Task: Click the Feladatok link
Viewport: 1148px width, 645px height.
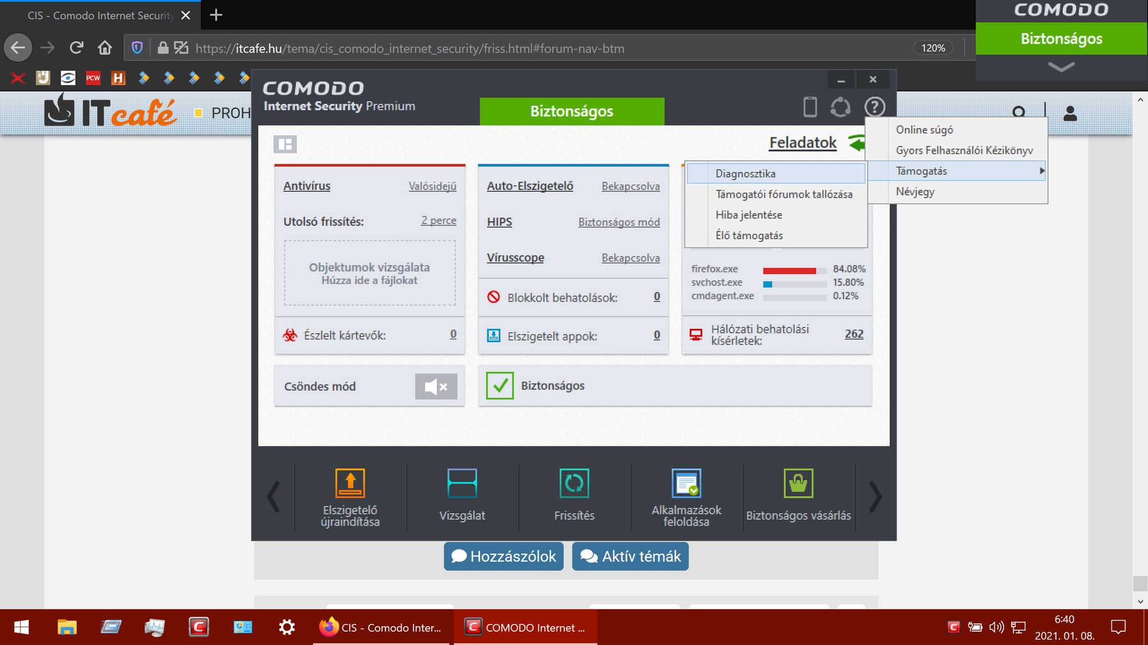Action: pyautogui.click(x=802, y=143)
